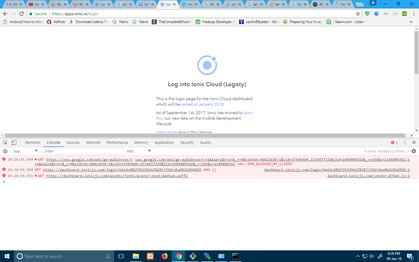Open the network icon in system tray
This screenshot has height=262, width=419.
[x=365, y=256]
